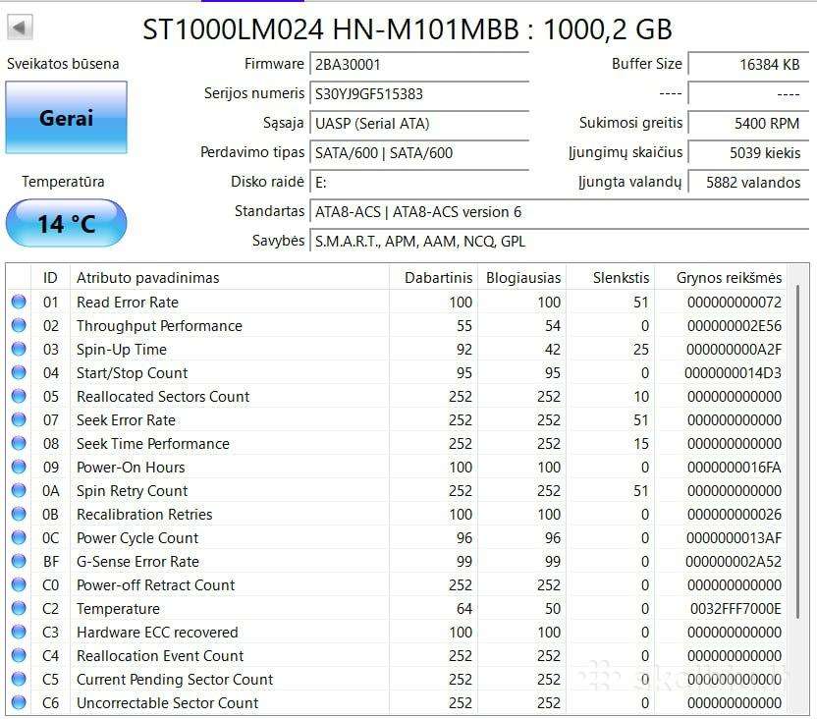Click the drive letter E: field
Image resolution: width=817 pixels, height=719 pixels.
point(419,183)
